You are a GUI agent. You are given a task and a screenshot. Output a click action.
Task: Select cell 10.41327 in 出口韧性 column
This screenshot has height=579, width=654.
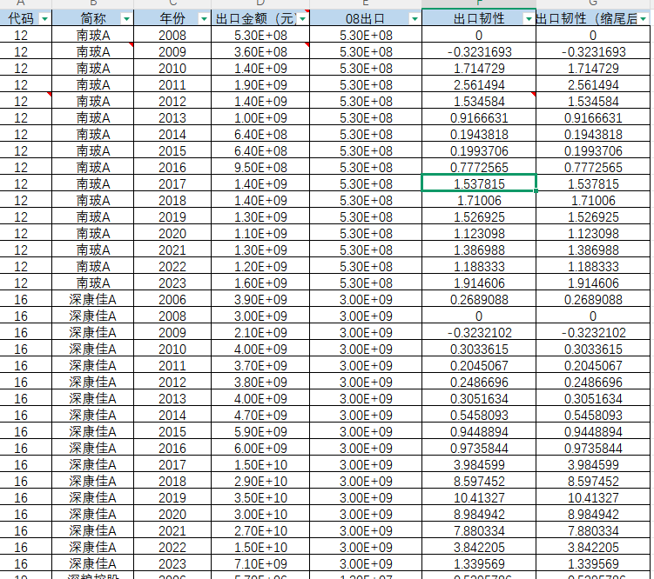click(479, 497)
